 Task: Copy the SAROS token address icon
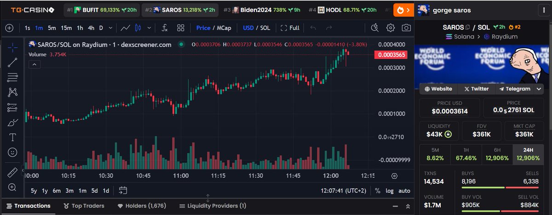(x=467, y=28)
